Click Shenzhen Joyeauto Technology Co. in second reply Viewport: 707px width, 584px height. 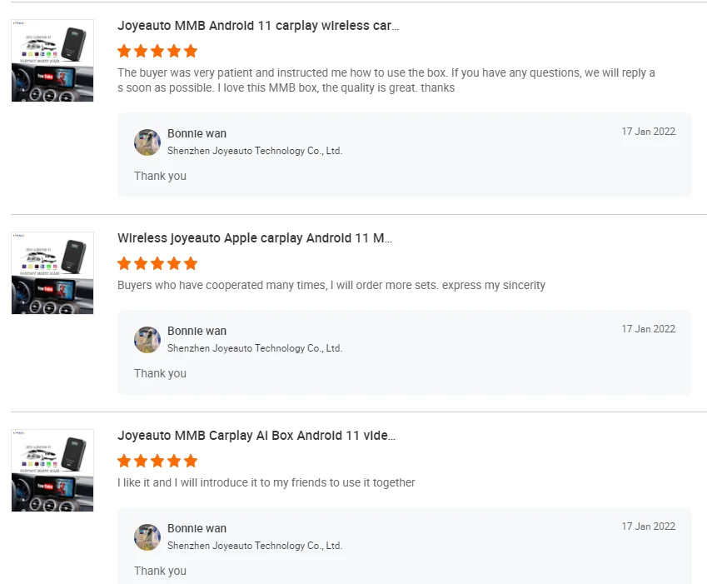coord(255,348)
